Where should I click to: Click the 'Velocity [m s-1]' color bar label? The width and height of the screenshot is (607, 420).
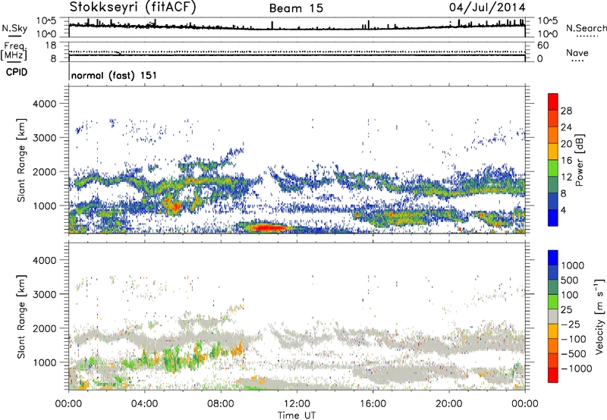point(599,316)
